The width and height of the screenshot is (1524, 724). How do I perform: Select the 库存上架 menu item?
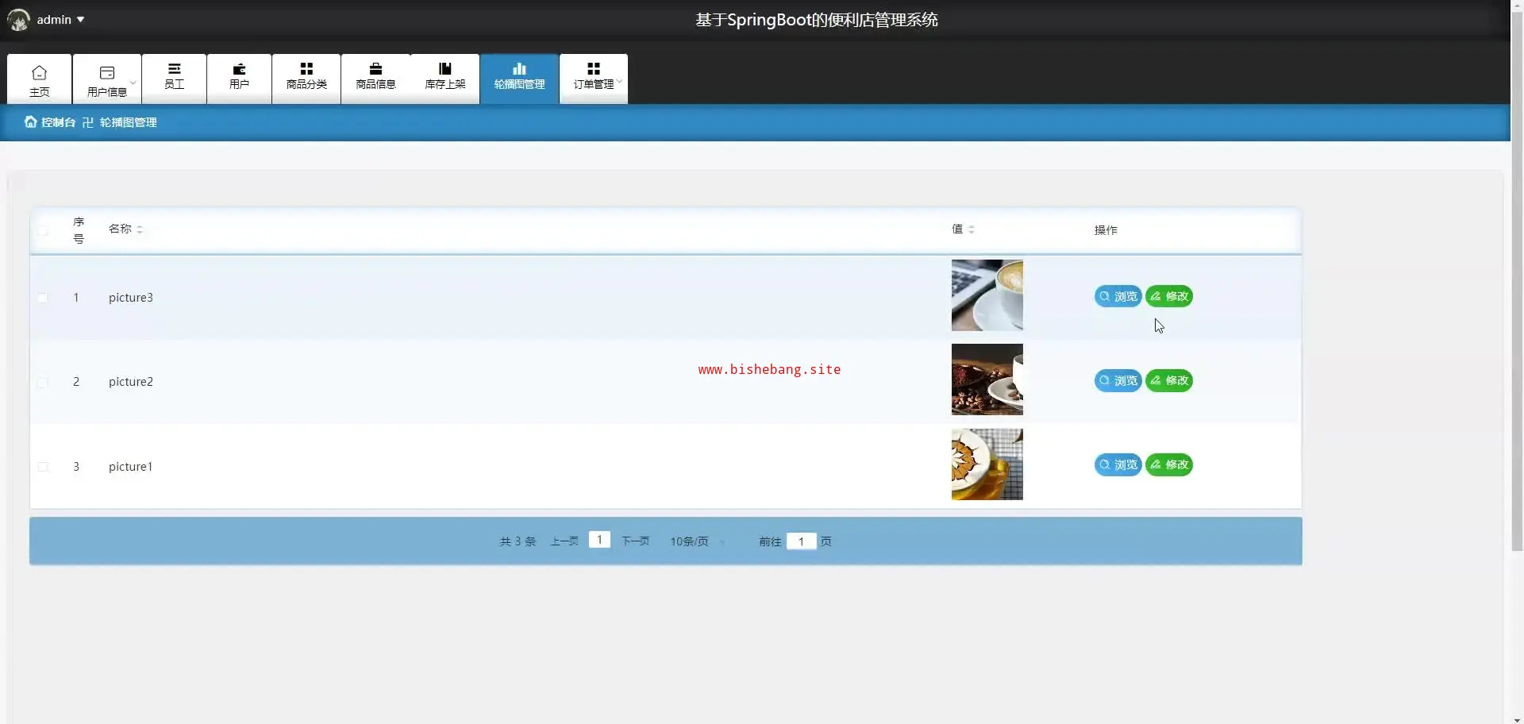tap(445, 77)
